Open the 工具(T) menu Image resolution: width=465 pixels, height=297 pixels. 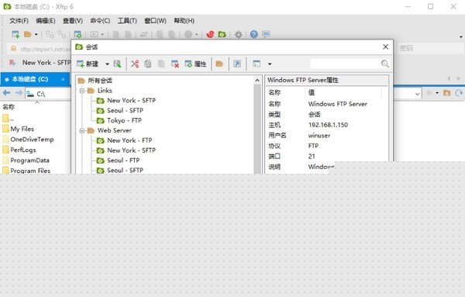pos(127,21)
